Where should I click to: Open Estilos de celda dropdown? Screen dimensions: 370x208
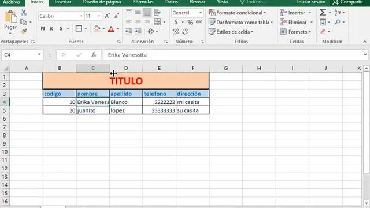(231, 32)
